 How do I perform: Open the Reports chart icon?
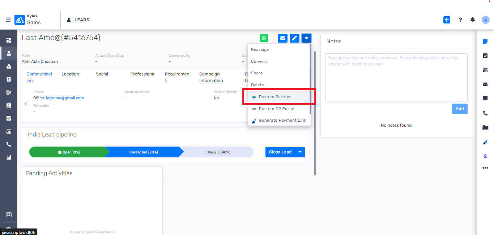click(9, 157)
